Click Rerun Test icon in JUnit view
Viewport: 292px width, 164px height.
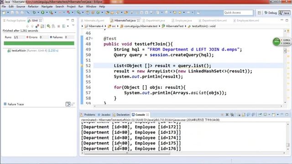(48, 26)
